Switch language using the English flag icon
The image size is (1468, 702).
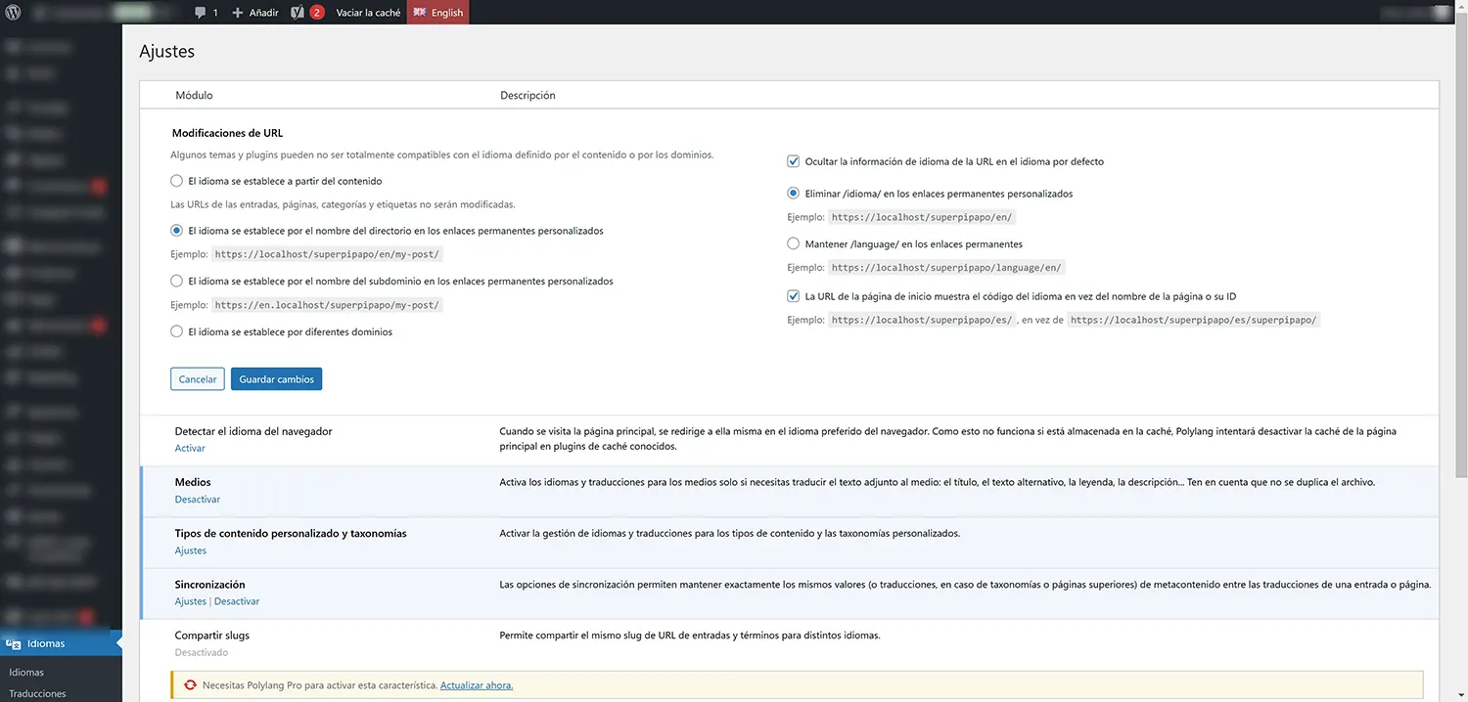[422, 12]
